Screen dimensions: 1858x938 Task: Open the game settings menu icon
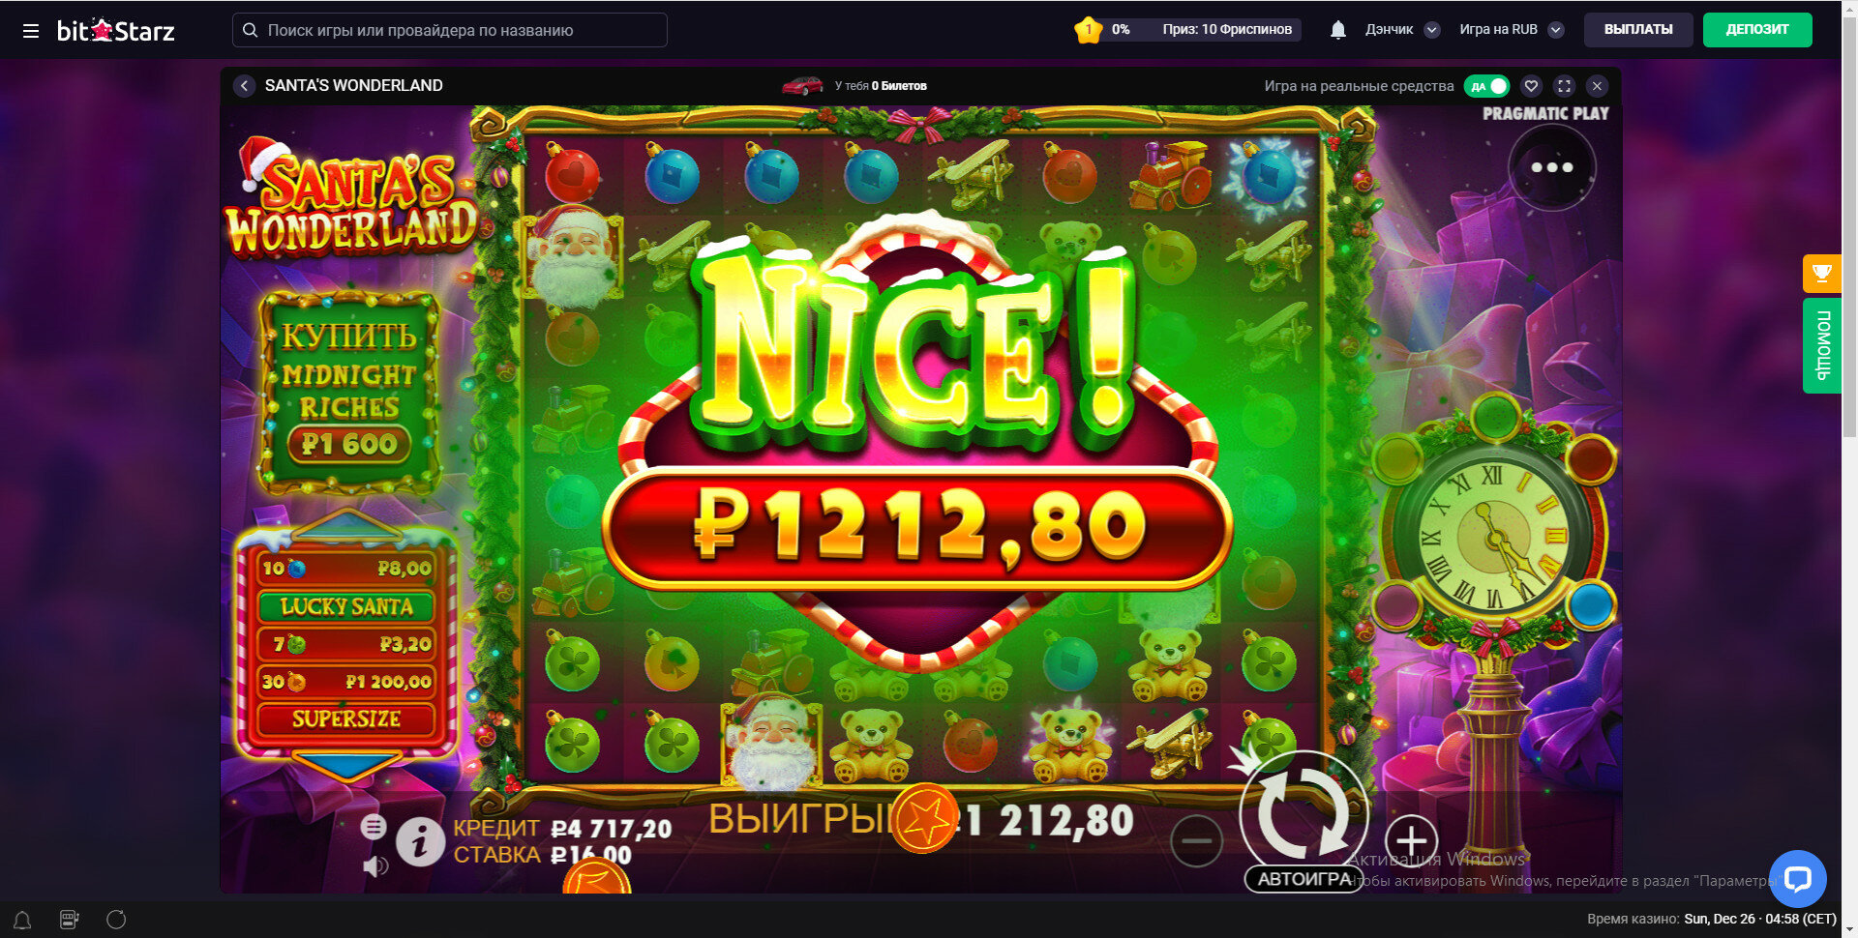[374, 827]
